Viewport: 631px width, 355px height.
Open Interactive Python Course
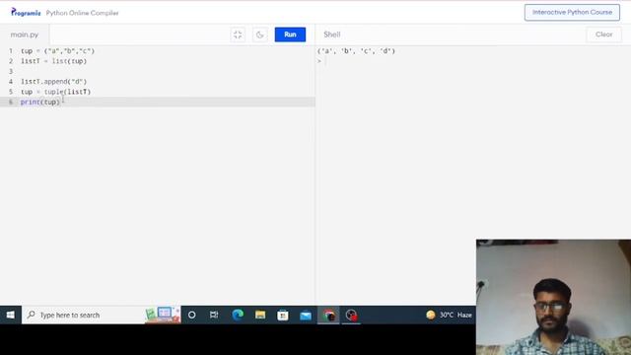(572, 13)
